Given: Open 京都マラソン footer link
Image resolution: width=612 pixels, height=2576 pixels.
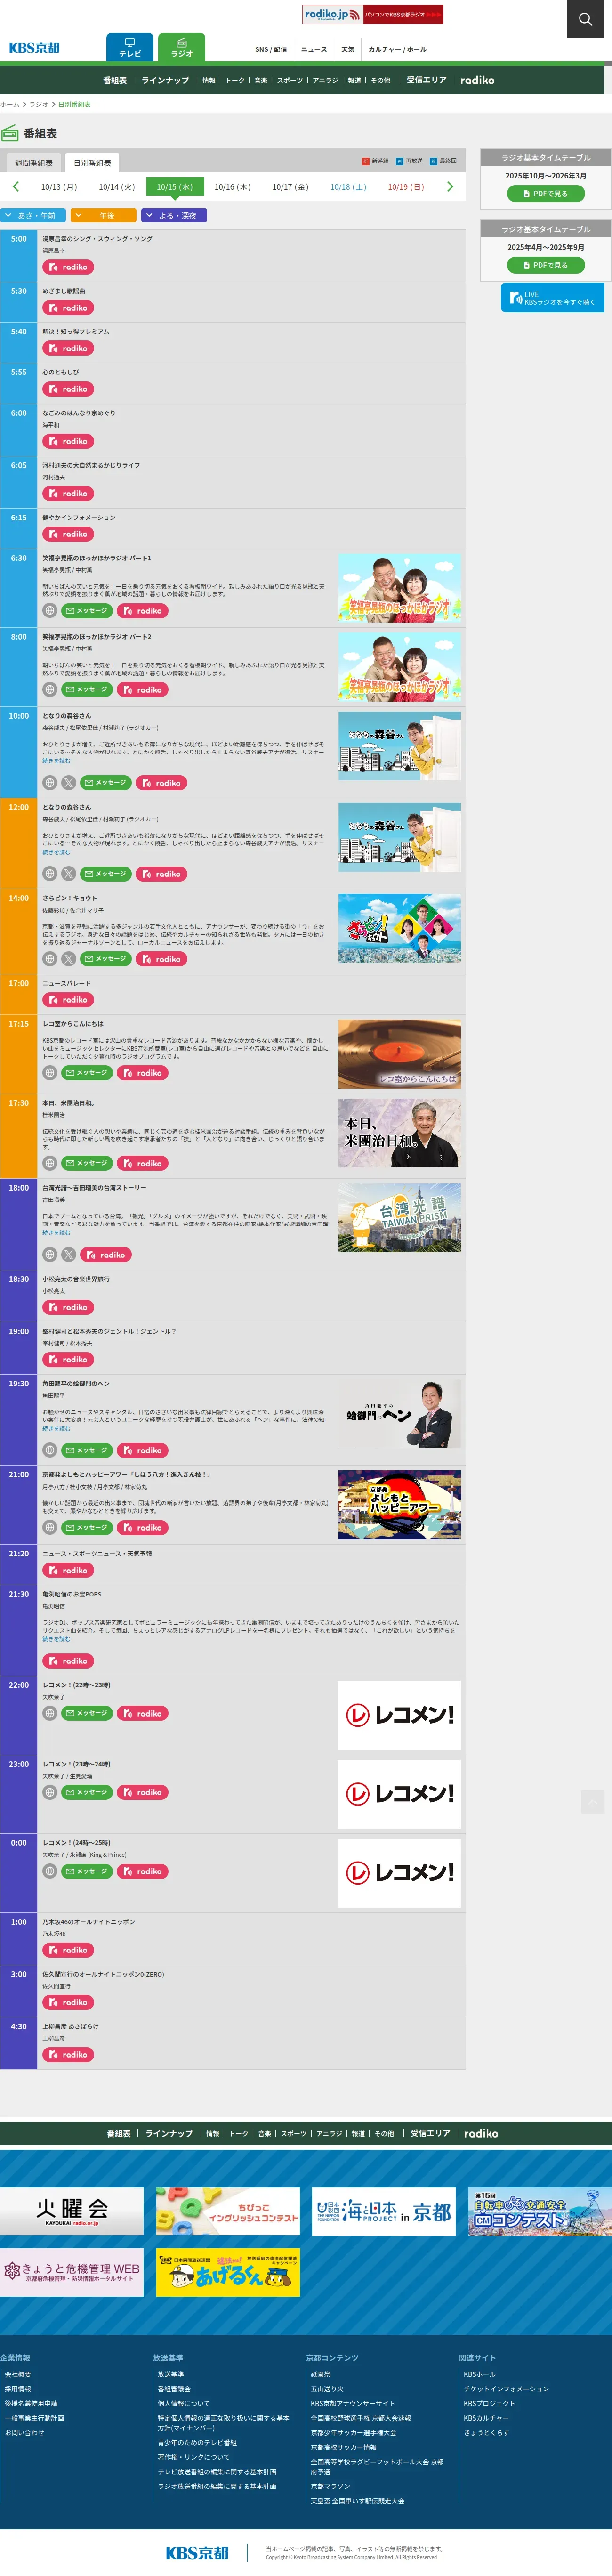Looking at the screenshot, I should tap(331, 2486).
